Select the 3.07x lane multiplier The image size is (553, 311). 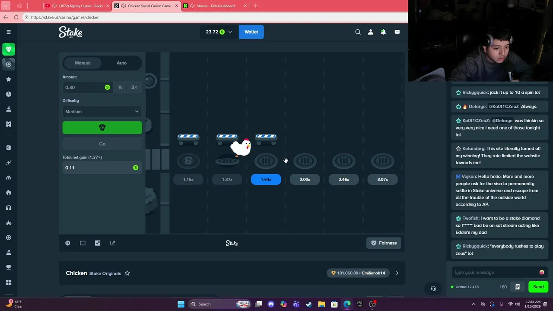382,179
